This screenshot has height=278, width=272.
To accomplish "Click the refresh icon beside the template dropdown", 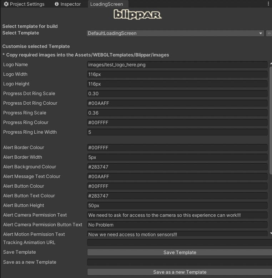I will tap(269, 33).
